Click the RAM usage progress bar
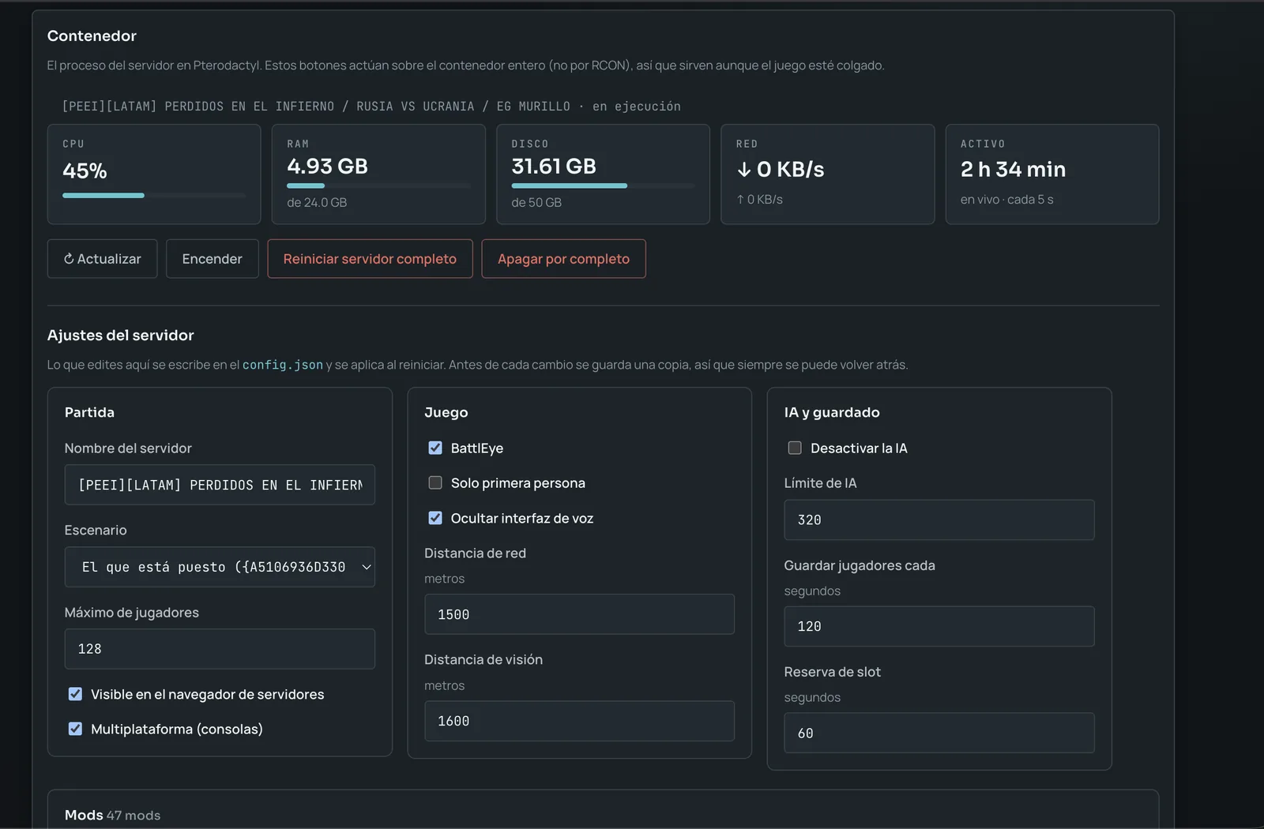The image size is (1264, 829). tap(378, 186)
